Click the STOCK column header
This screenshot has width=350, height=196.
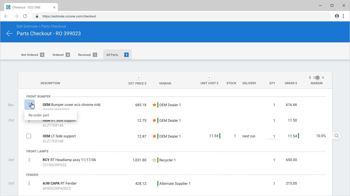[x=231, y=83]
